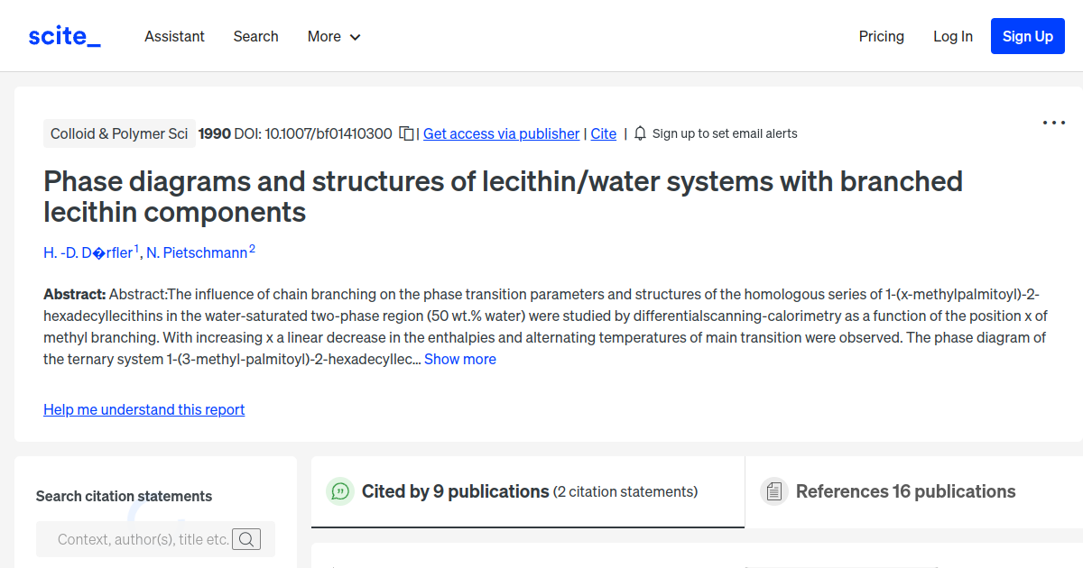Image resolution: width=1083 pixels, height=568 pixels.
Task: Click Help me understand this report
Action: 143,409
